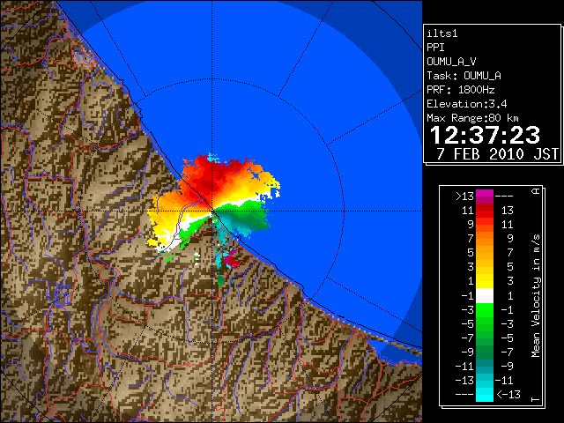Click the letter "A" atop the legend
This screenshot has width=564, height=423.
tap(536, 191)
